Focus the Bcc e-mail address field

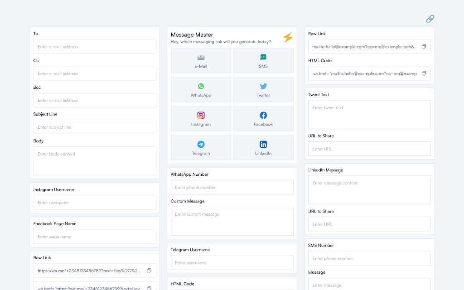coord(95,100)
